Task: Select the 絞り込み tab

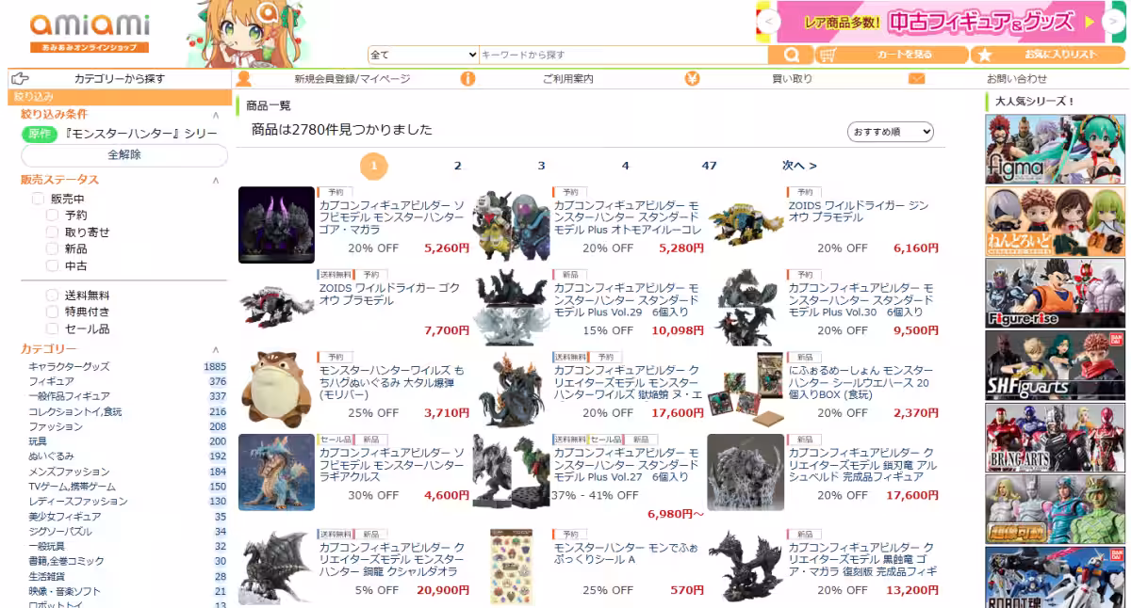Action: 120,97
